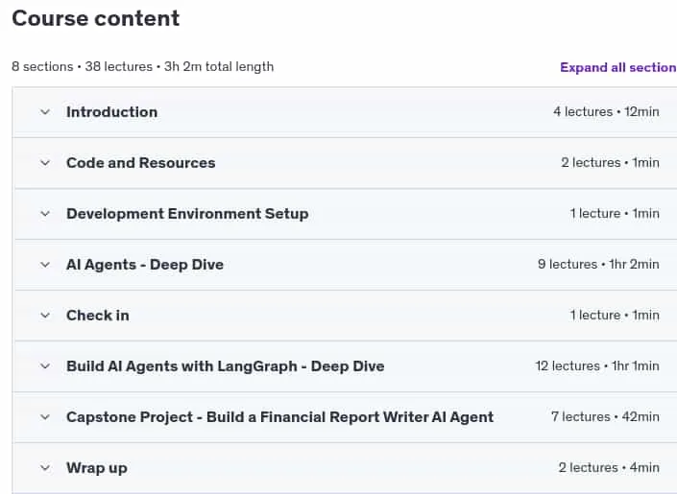Image resolution: width=677 pixels, height=494 pixels.
Task: Click chevron beside Wrap up
Action: click(x=45, y=468)
